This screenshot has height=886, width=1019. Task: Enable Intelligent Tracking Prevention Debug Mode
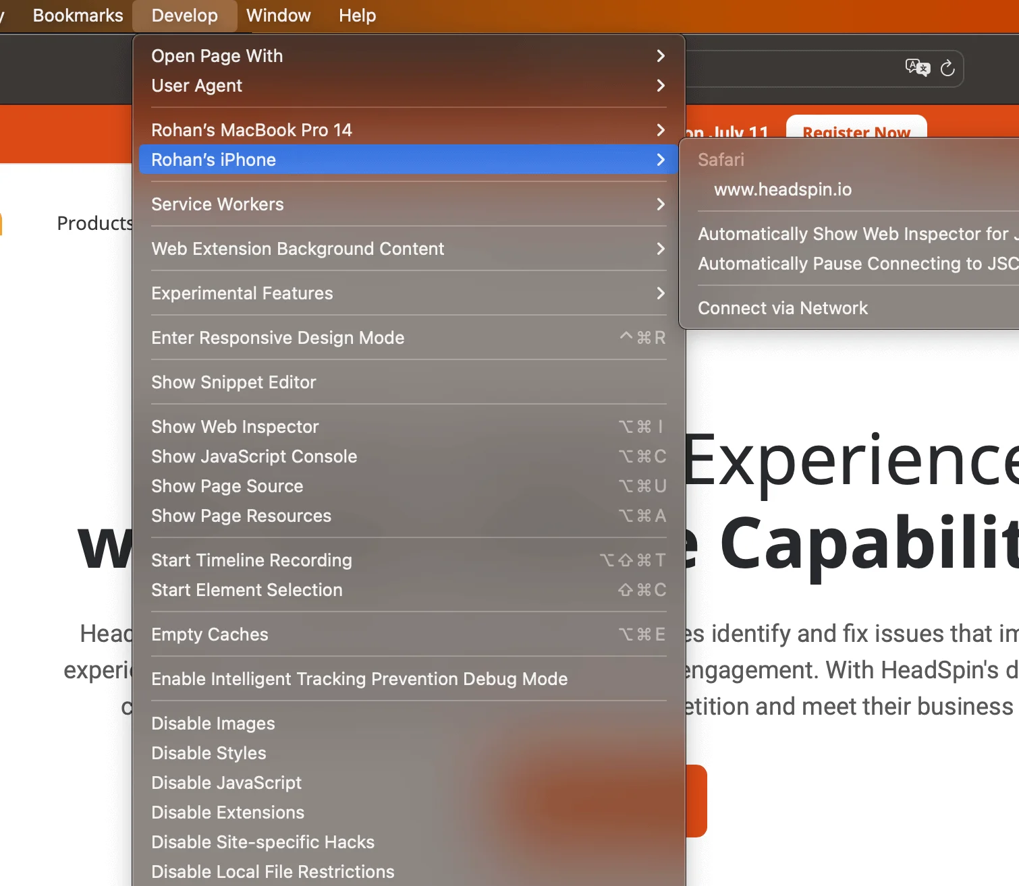(x=408, y=679)
